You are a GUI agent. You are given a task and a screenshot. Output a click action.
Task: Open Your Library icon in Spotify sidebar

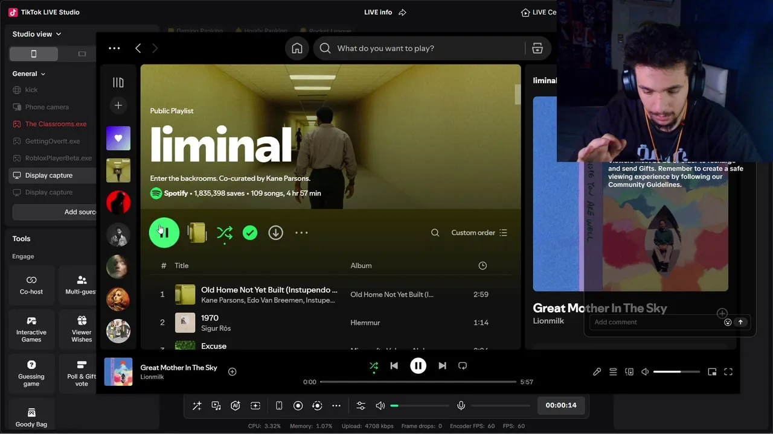tap(118, 83)
